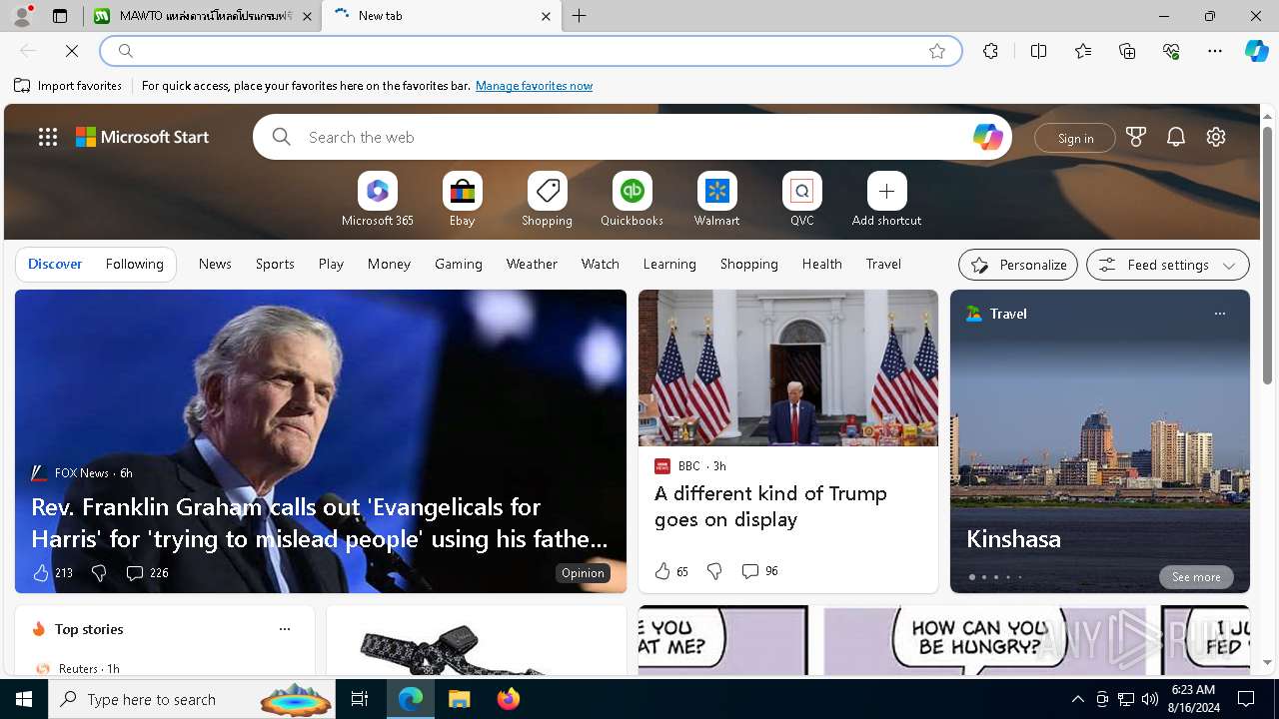The height and width of the screenshot is (719, 1279).
Task: Open Edge Settings and more menu
Action: click(1215, 51)
